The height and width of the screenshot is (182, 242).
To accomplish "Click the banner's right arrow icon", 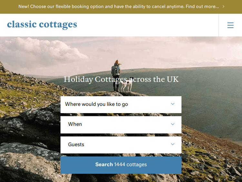I will click(223, 6).
